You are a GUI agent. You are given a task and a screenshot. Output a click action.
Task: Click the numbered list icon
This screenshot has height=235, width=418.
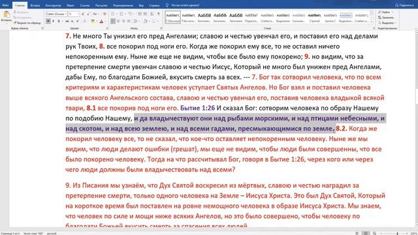(x=121, y=14)
